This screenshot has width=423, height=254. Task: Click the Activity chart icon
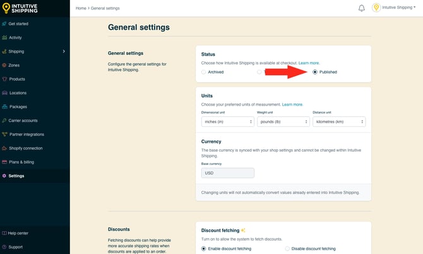pos(4,37)
